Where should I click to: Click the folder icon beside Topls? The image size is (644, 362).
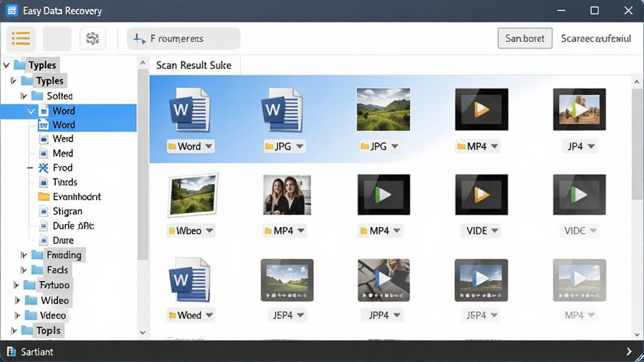click(27, 331)
